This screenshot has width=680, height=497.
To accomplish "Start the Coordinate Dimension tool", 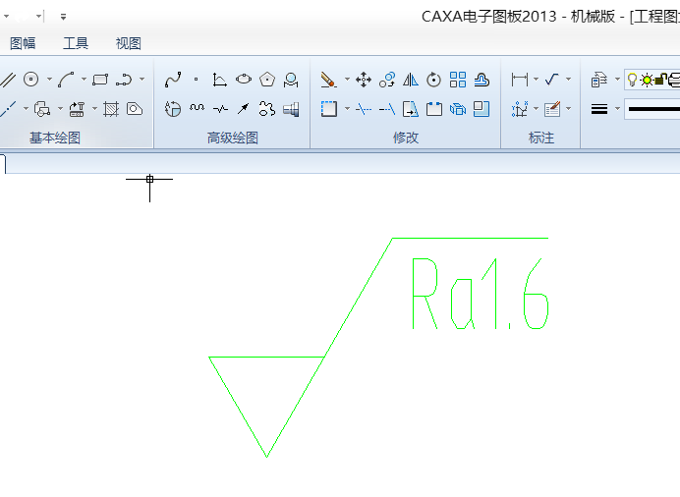I will (x=519, y=109).
